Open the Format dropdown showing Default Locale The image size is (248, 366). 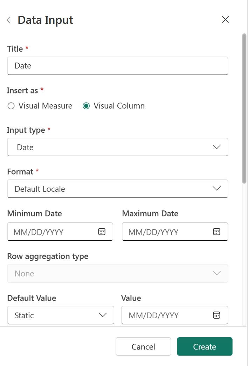point(118,189)
